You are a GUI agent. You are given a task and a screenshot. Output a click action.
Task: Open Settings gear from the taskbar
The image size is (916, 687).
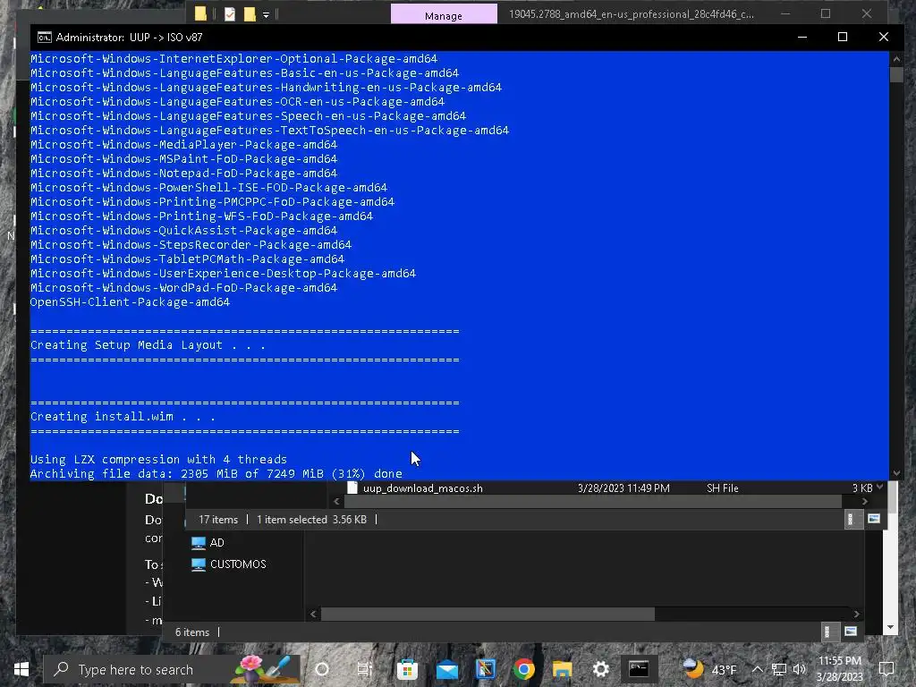click(x=600, y=669)
